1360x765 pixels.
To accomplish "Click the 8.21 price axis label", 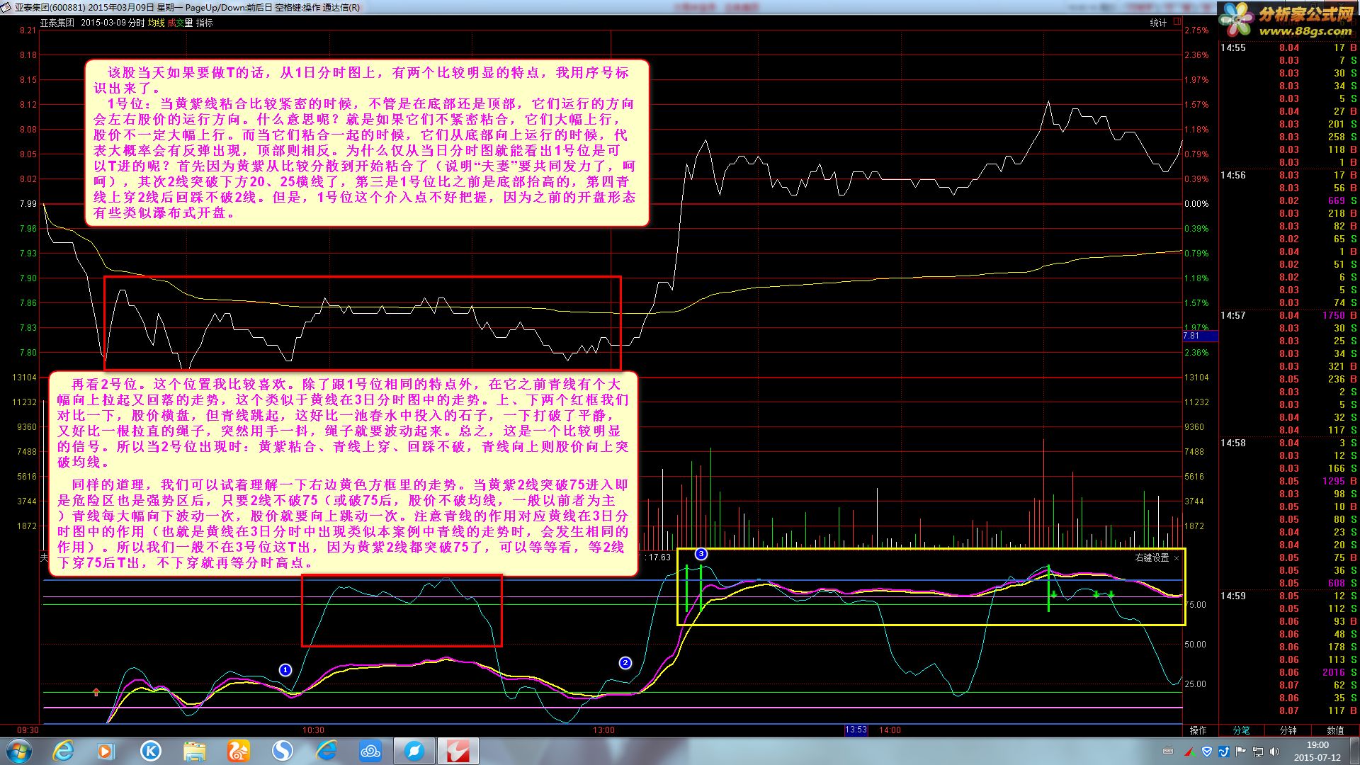I will (28, 30).
